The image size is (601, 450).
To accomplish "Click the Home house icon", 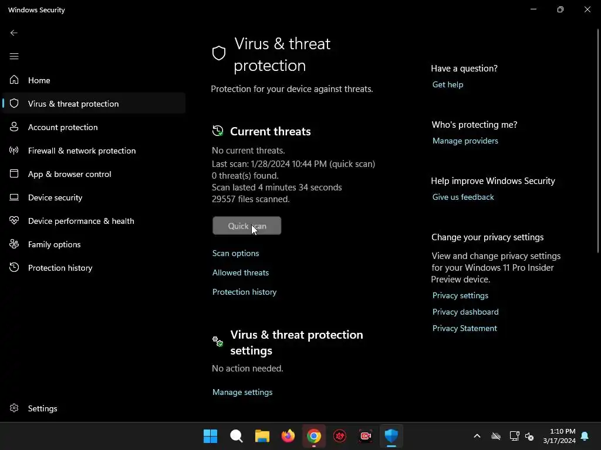I will (14, 80).
